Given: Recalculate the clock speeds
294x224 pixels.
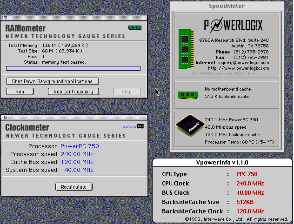Looking at the screenshot, I should pos(74,187).
